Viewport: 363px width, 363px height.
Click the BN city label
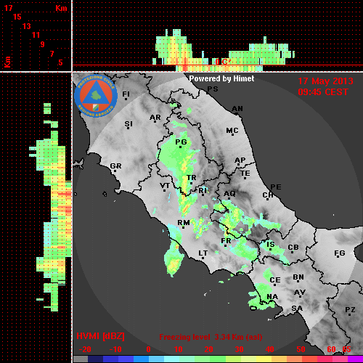[x=298, y=277]
